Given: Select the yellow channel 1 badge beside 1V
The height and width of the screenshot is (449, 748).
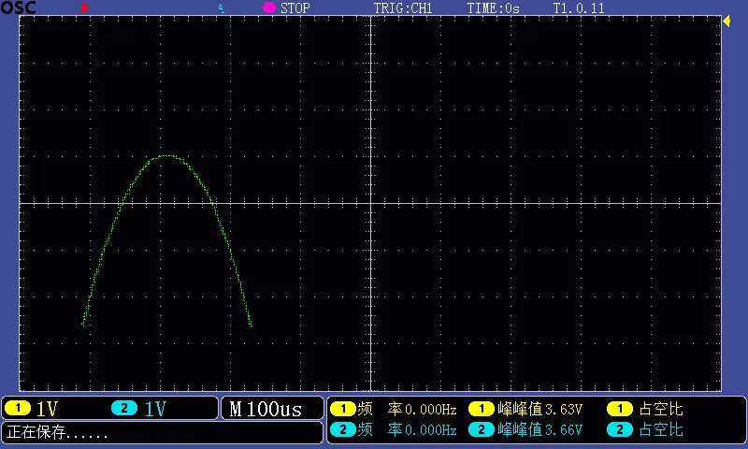Looking at the screenshot, I should click(x=18, y=409).
